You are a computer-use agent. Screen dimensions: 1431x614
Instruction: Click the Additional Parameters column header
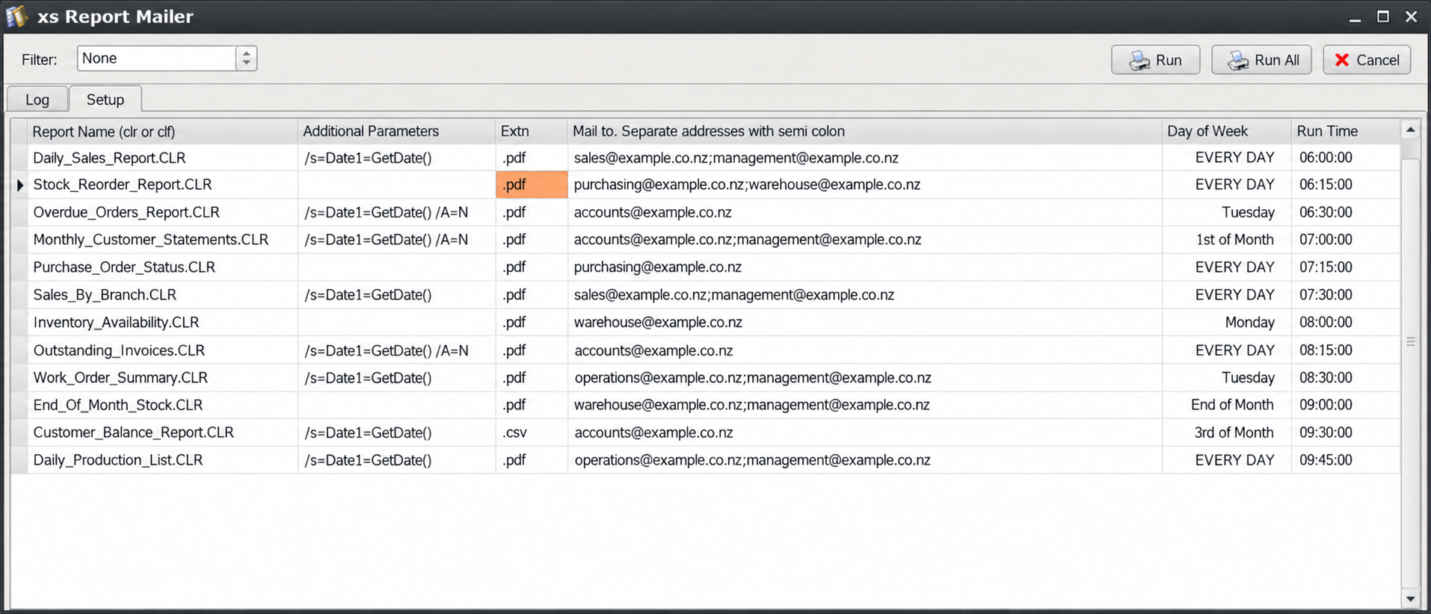point(396,131)
